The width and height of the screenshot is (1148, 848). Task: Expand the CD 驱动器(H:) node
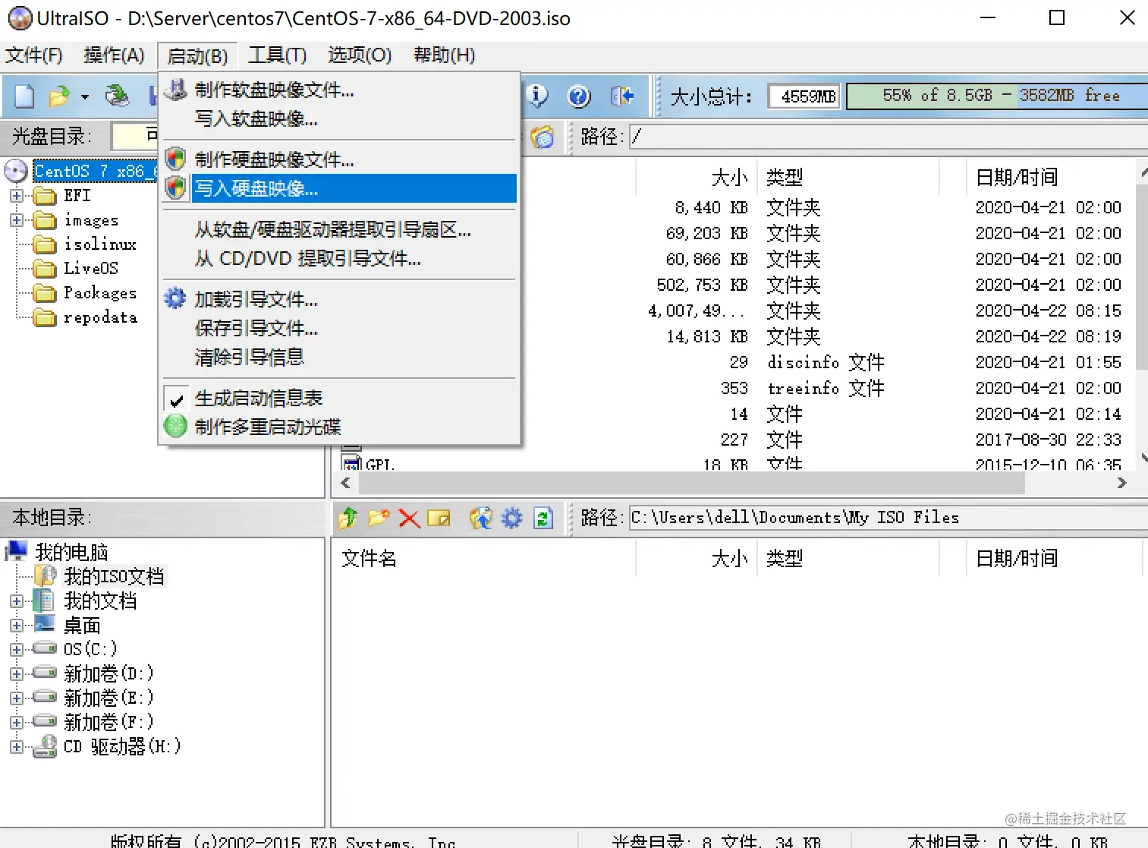[17, 747]
